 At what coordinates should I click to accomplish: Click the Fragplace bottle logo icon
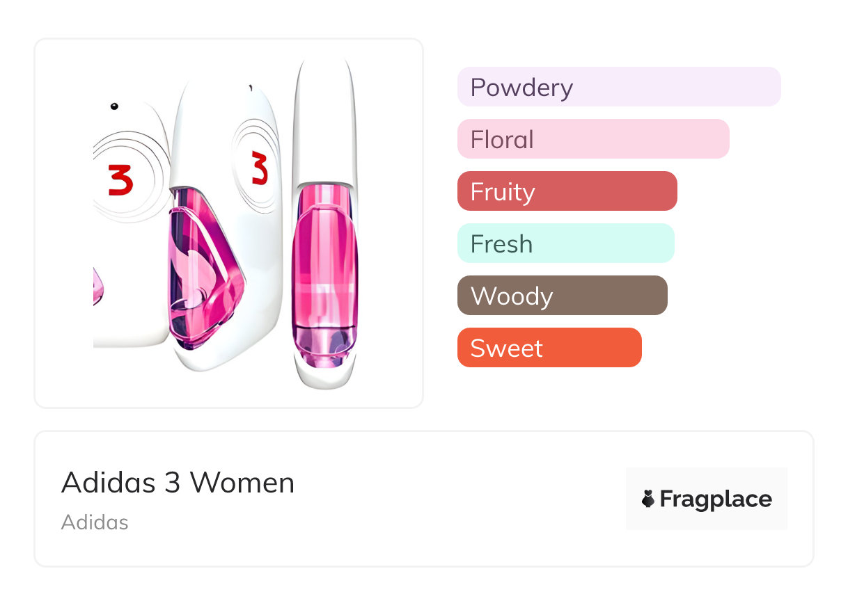(x=648, y=499)
